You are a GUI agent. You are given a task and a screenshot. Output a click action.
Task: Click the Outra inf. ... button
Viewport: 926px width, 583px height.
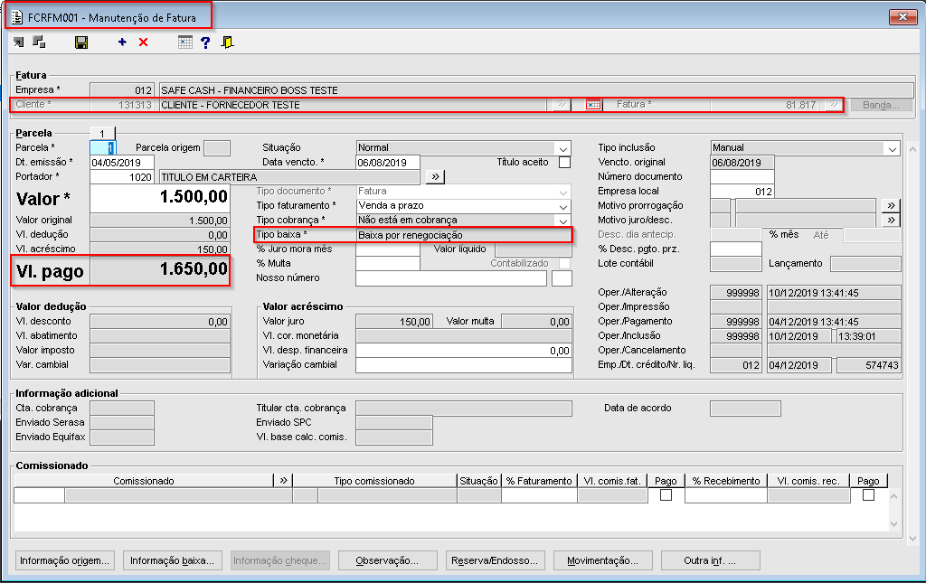click(711, 560)
